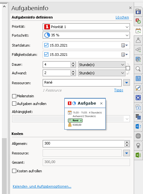The width and height of the screenshot is (143, 194).
Task: Enable the Meilenstein checkbox
Action: pyautogui.click(x=14, y=96)
